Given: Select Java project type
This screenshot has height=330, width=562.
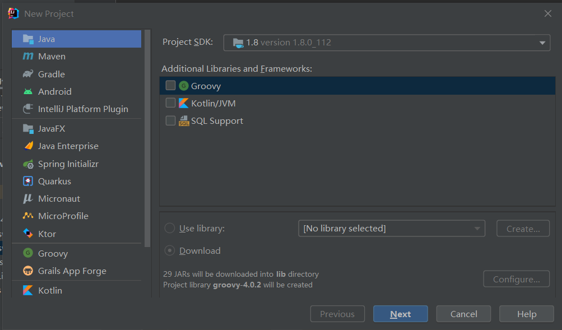Looking at the screenshot, I should tap(76, 39).
